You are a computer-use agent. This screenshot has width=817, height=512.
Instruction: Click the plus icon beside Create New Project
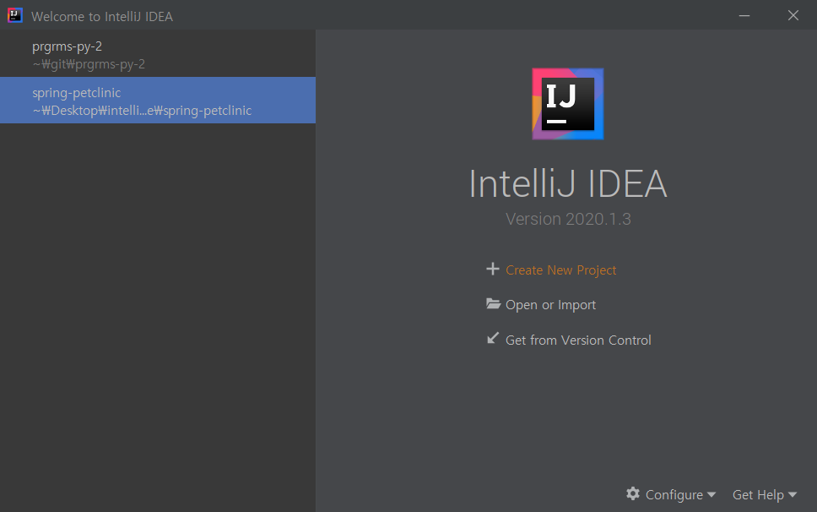(x=492, y=269)
